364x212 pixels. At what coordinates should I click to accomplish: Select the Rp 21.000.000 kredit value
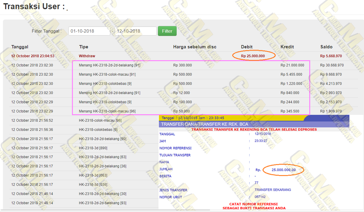(x=292, y=65)
